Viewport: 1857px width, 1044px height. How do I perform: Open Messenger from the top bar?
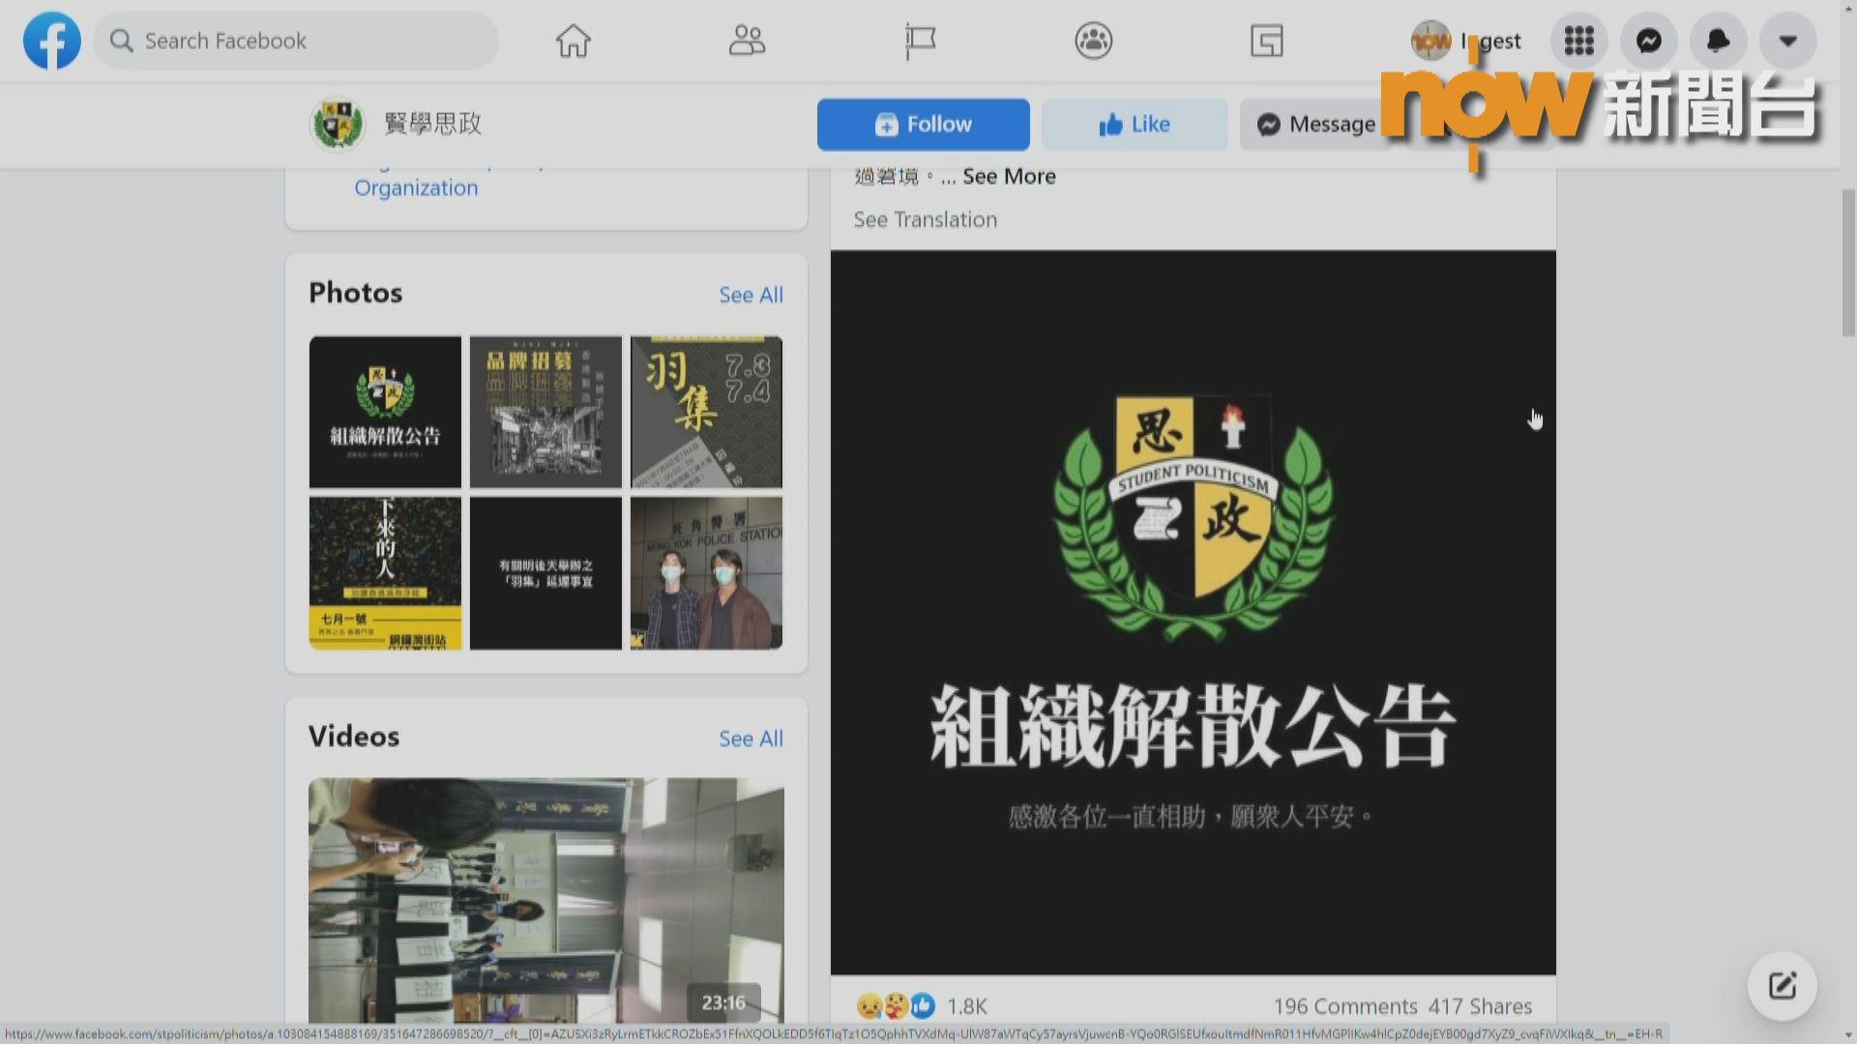pyautogui.click(x=1648, y=41)
